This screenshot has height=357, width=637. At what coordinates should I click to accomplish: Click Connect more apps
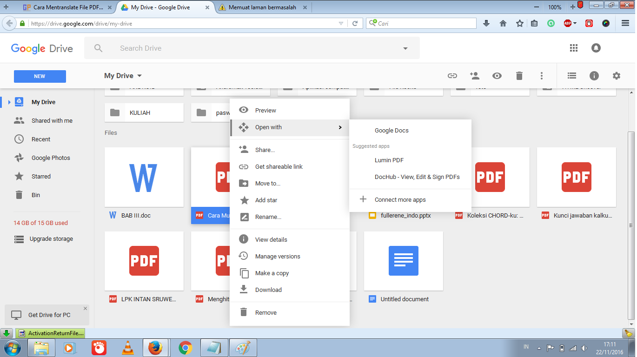coord(410,200)
